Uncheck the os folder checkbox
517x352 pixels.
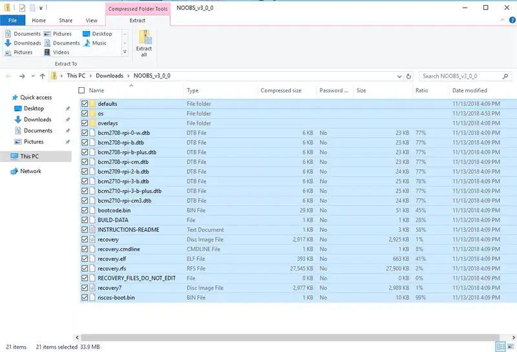(85, 114)
